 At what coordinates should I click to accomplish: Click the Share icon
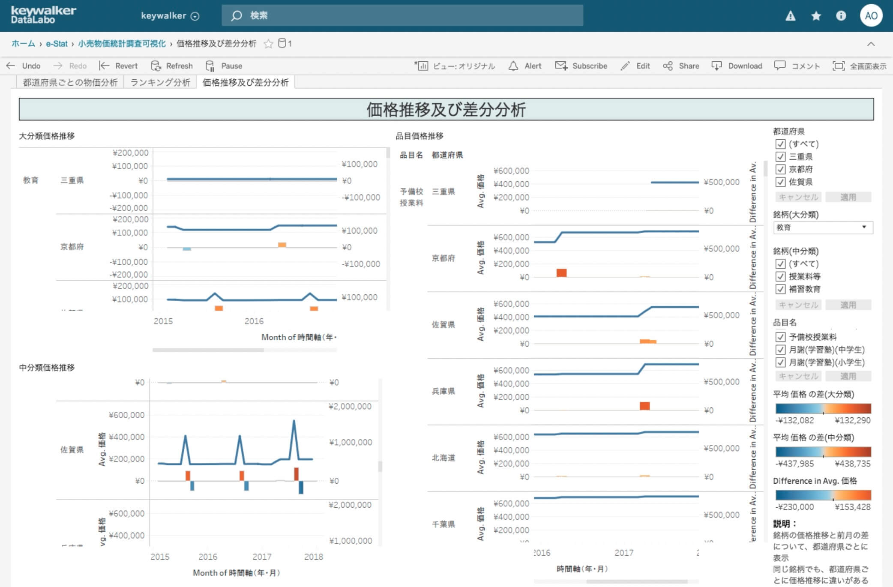[668, 66]
